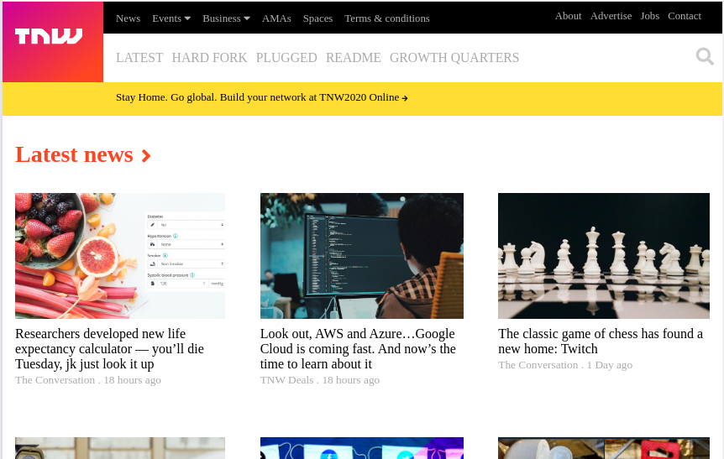Open the News menu item

[x=128, y=18]
